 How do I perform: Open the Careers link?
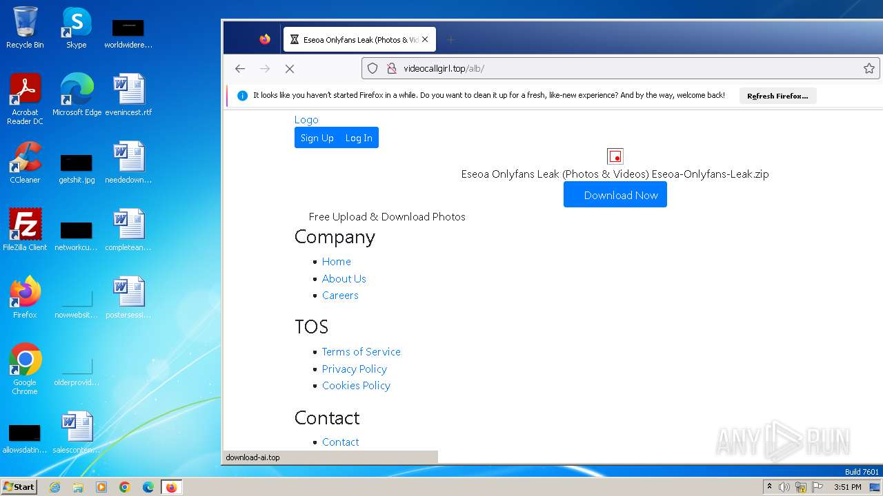(340, 295)
